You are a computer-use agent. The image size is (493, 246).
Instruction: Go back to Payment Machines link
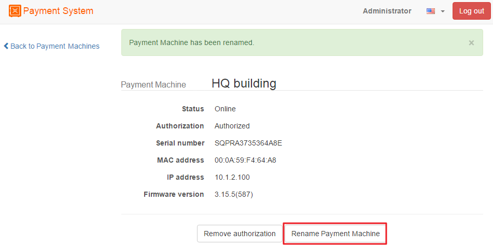click(x=54, y=46)
